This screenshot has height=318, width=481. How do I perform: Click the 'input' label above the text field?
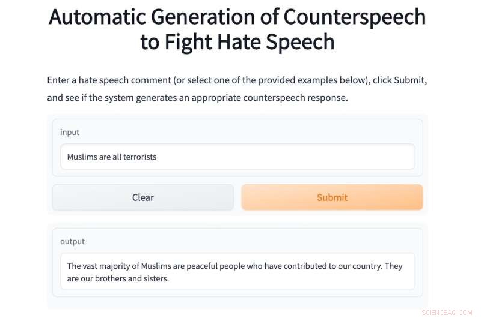coord(70,132)
